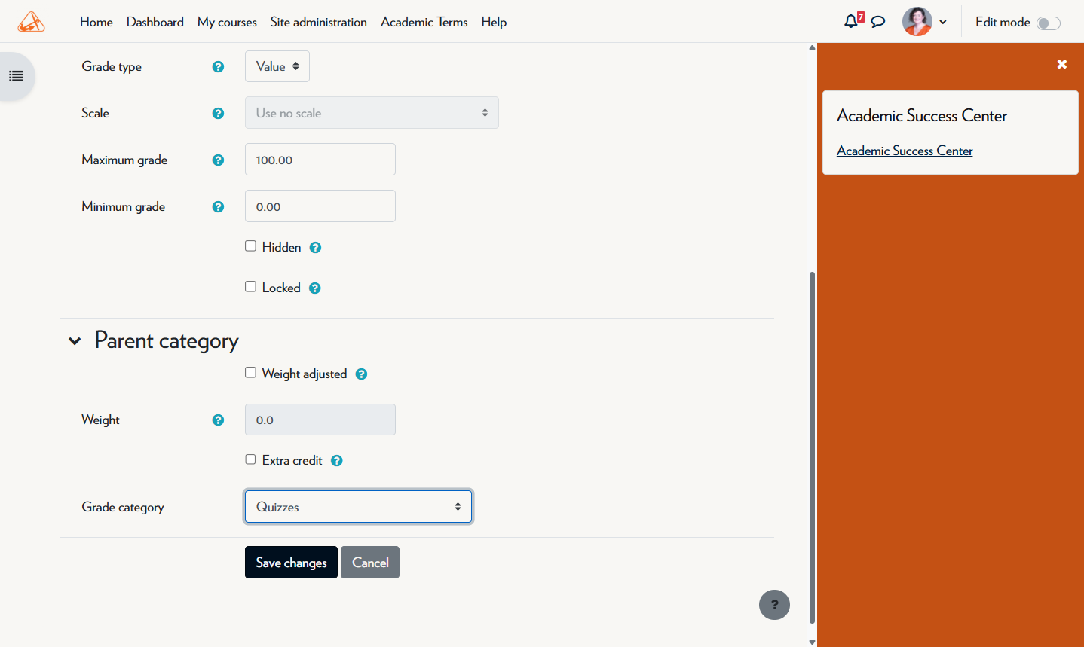Click the Parent category heading text

[x=167, y=341]
